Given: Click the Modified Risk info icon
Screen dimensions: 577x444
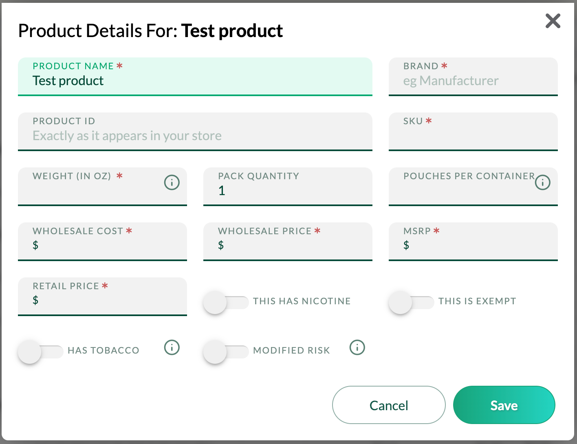Looking at the screenshot, I should pyautogui.click(x=357, y=348).
